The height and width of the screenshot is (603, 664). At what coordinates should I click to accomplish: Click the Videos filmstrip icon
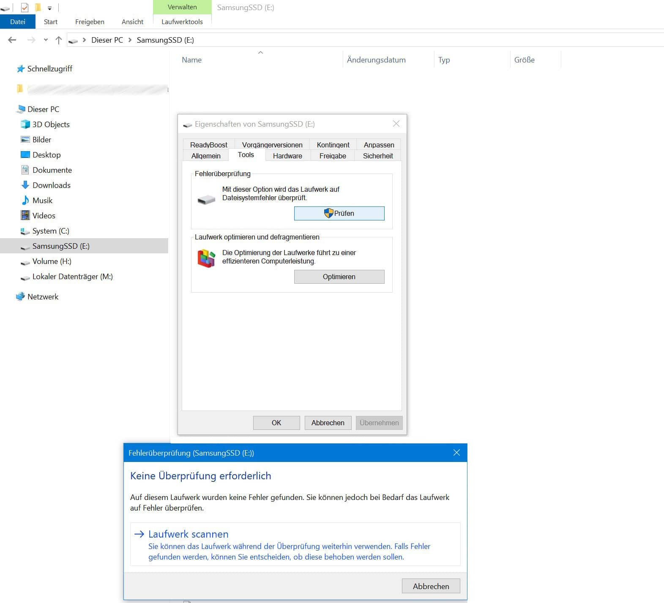(x=25, y=216)
